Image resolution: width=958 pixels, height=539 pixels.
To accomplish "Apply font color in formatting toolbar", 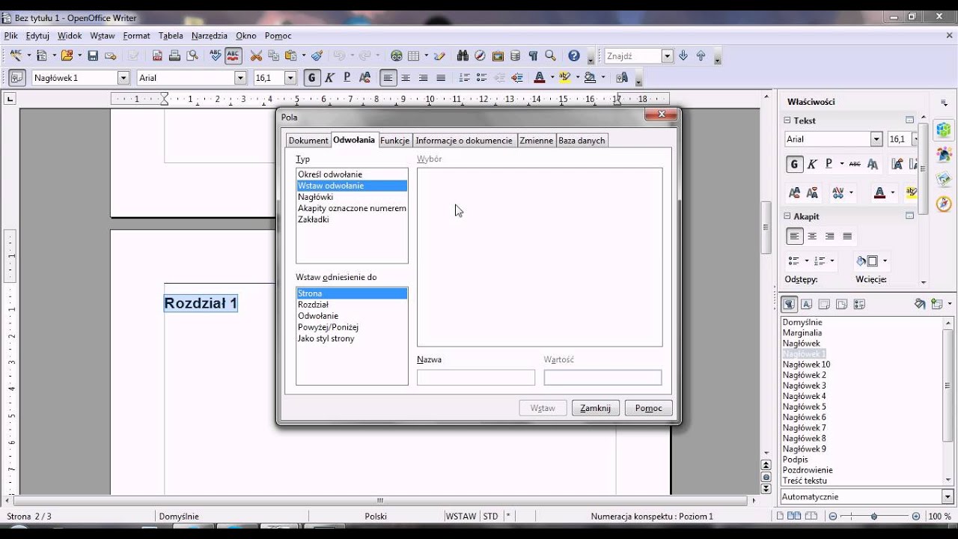I will [x=539, y=78].
